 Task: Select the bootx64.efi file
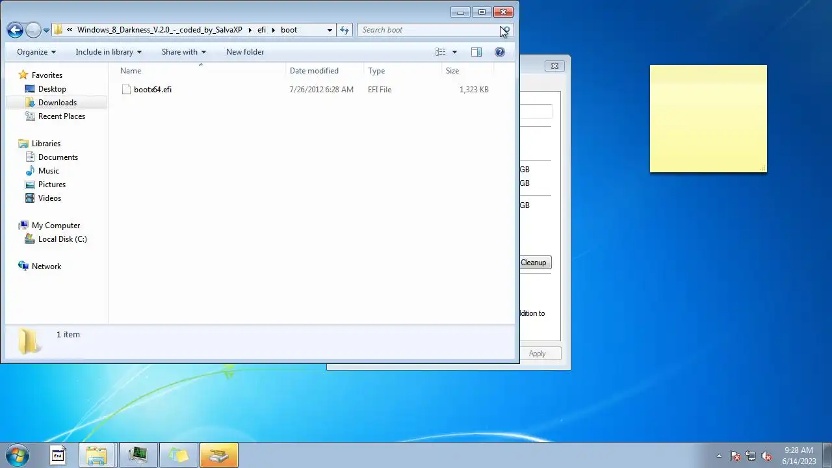(153, 90)
